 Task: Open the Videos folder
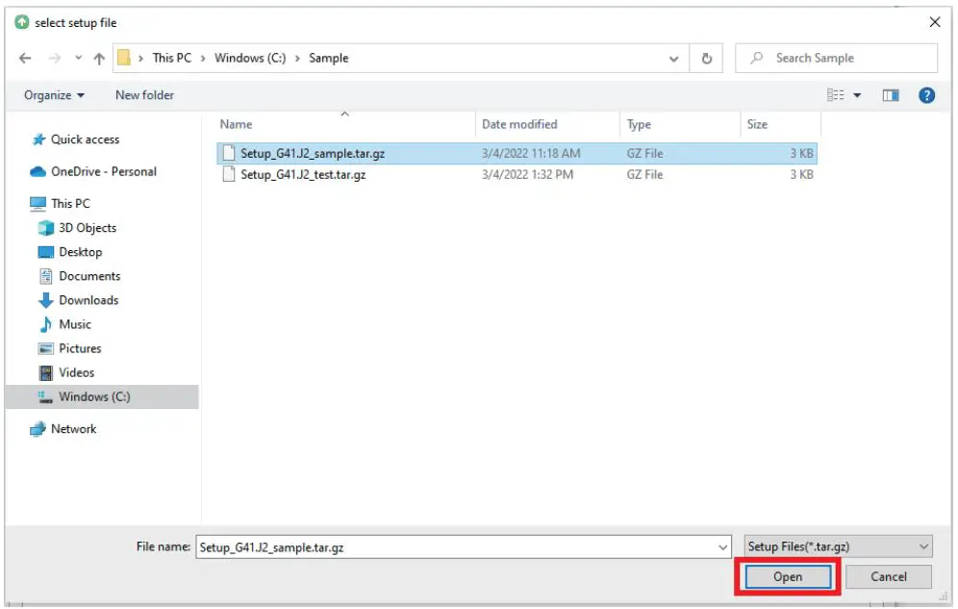pos(76,372)
